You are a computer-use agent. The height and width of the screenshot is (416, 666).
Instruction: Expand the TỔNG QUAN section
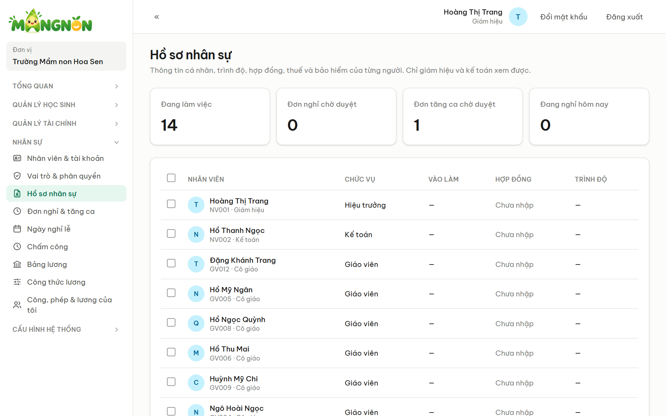pos(66,86)
